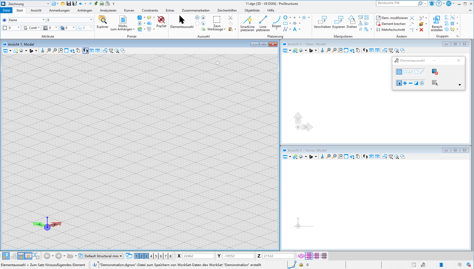Click the PopSet icon

coord(161,22)
